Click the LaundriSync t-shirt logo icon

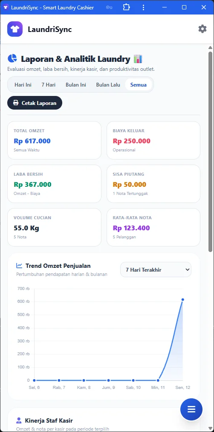[x=15, y=29]
